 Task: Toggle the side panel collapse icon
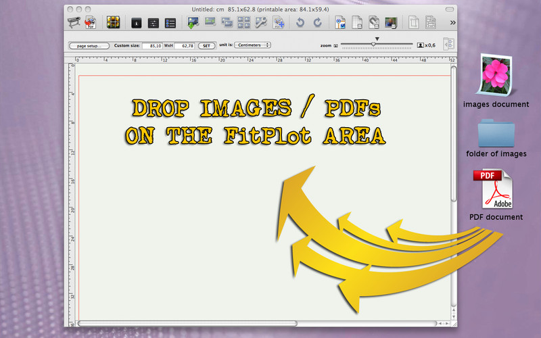[x=448, y=44]
